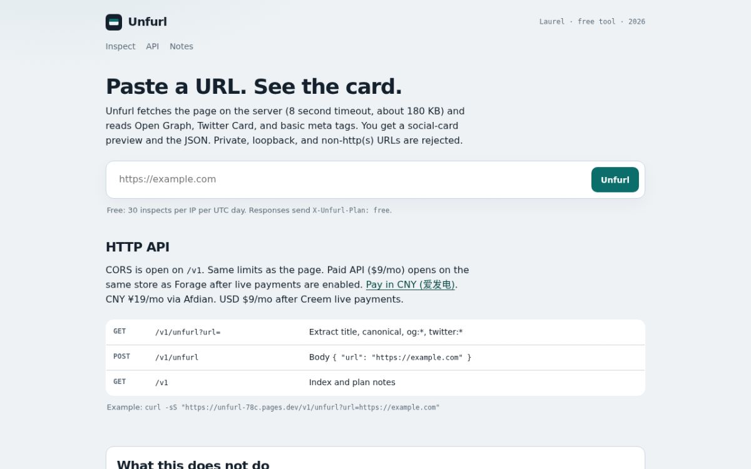The width and height of the screenshot is (751, 469).
Task: Click the POST Body url description
Action: 390,357
